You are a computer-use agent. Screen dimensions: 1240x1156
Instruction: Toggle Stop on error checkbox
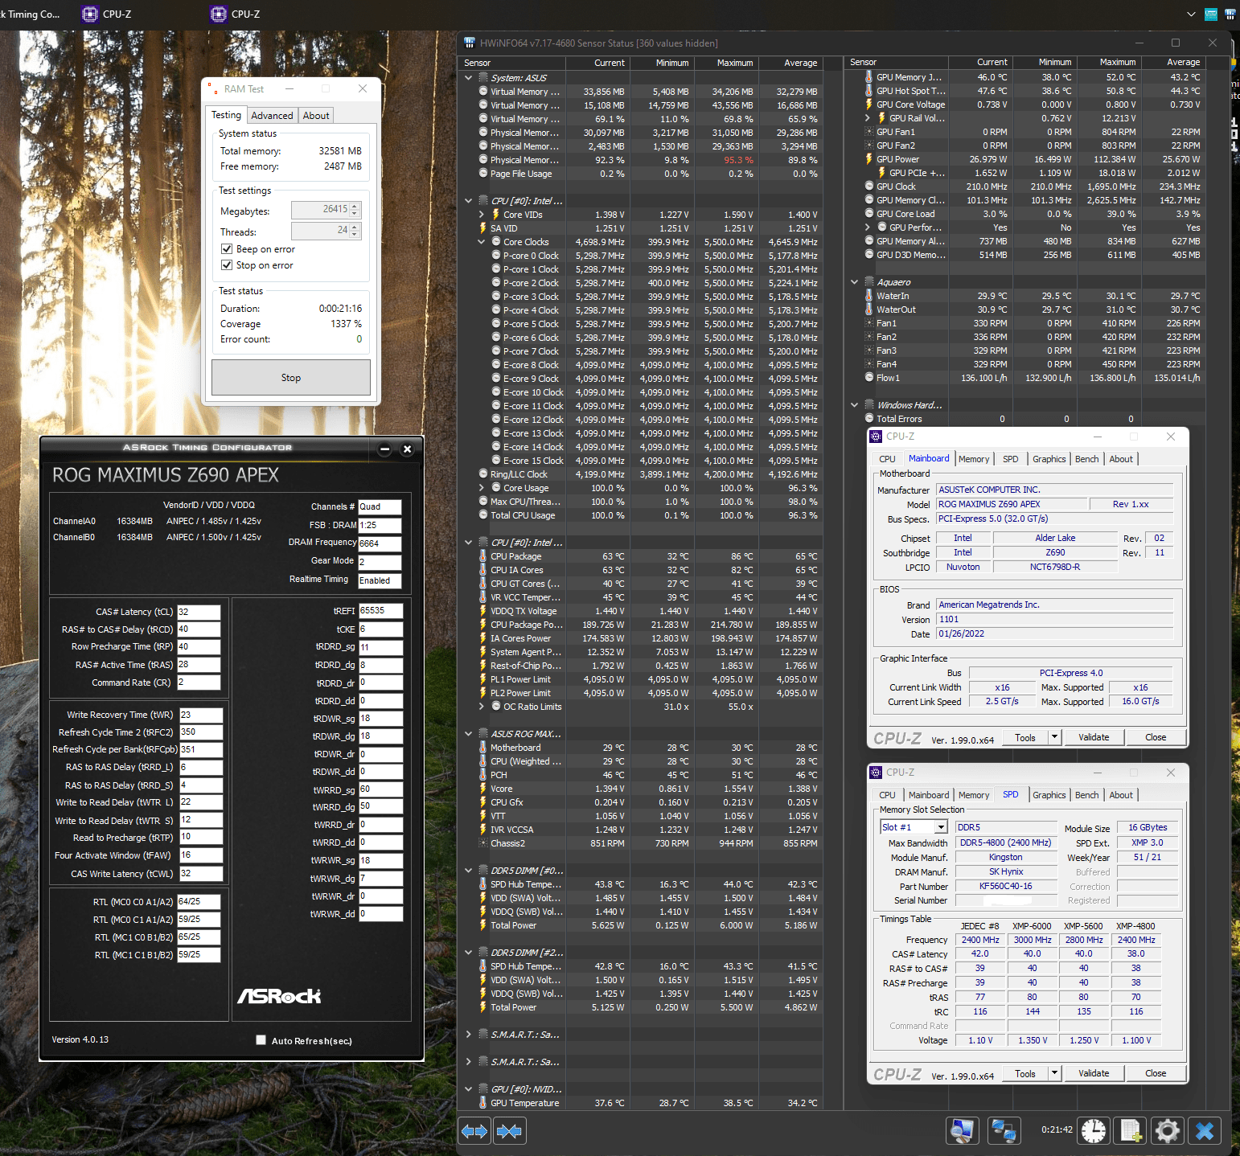coord(227,265)
